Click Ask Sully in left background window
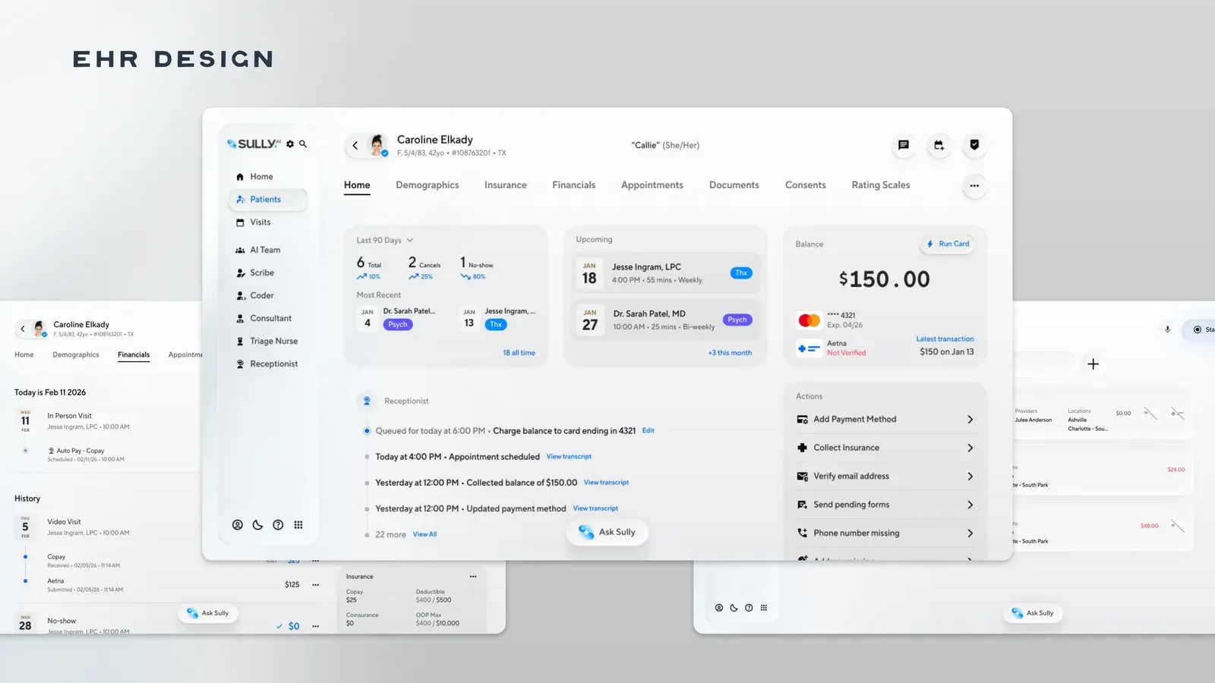Viewport: 1215px width, 683px height. [208, 613]
